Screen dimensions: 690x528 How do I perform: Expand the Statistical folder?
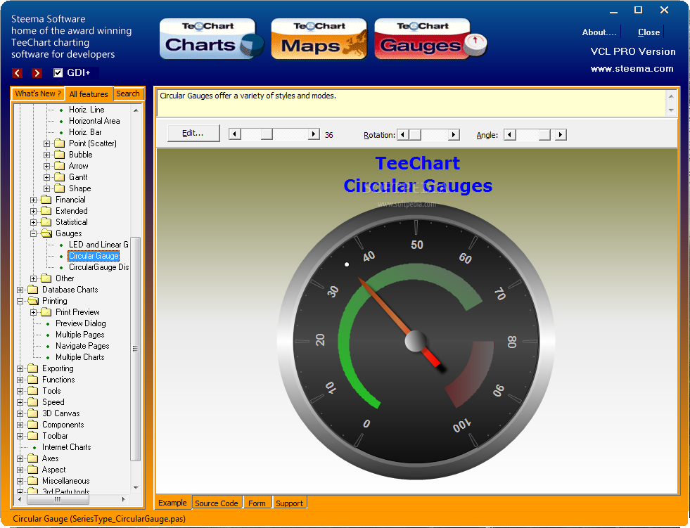coord(34,222)
